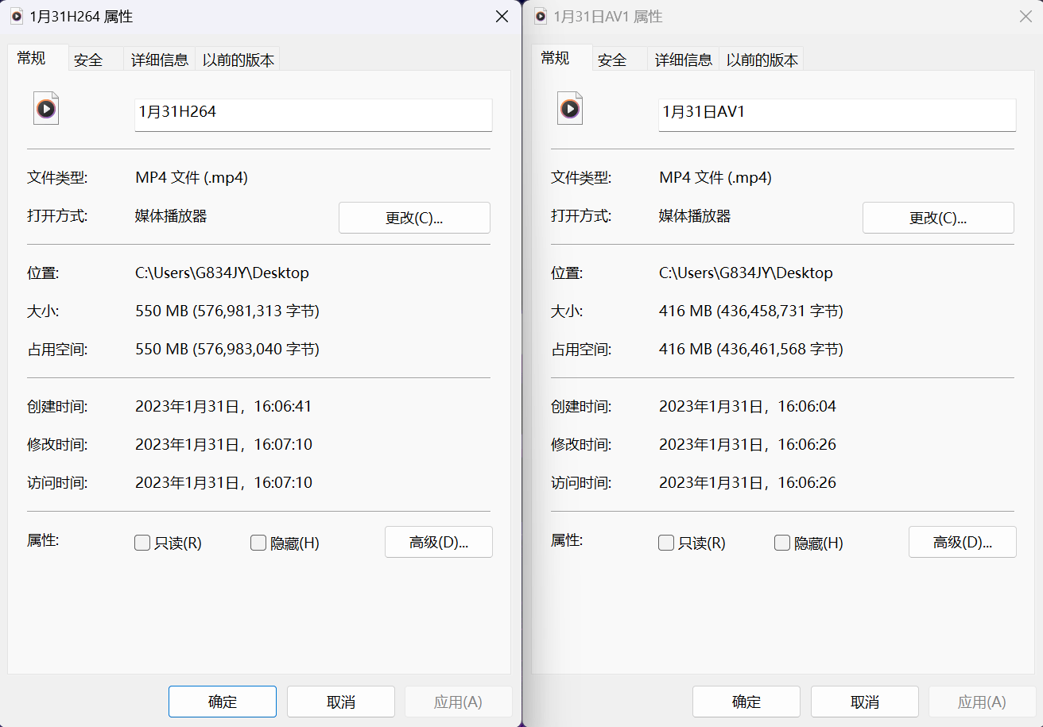Click the file name field containing 1月31H264
This screenshot has width=1043, height=727.
(314, 114)
